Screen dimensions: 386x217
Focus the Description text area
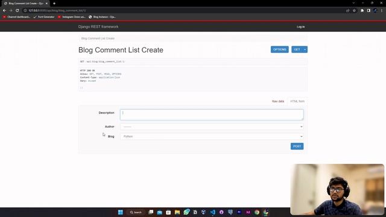212,115
